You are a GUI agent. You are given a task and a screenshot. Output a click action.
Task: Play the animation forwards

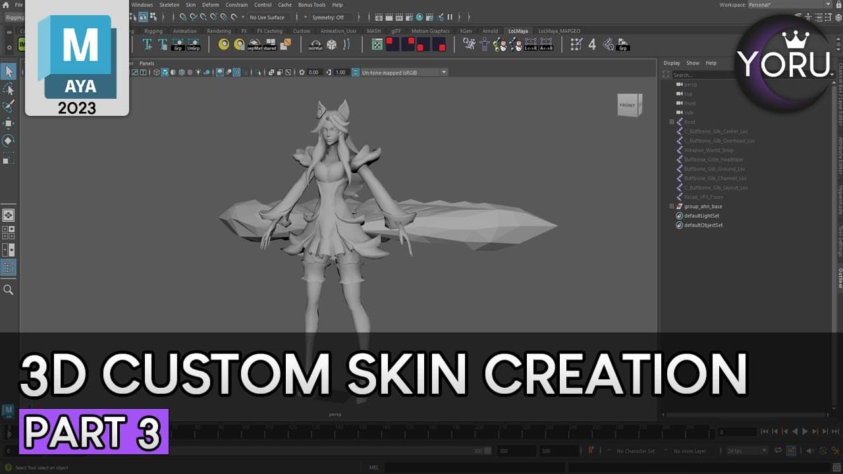click(805, 432)
